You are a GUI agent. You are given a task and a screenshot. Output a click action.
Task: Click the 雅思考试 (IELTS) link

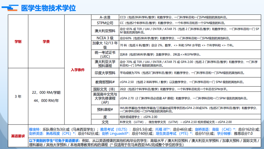[x=115, y=129]
